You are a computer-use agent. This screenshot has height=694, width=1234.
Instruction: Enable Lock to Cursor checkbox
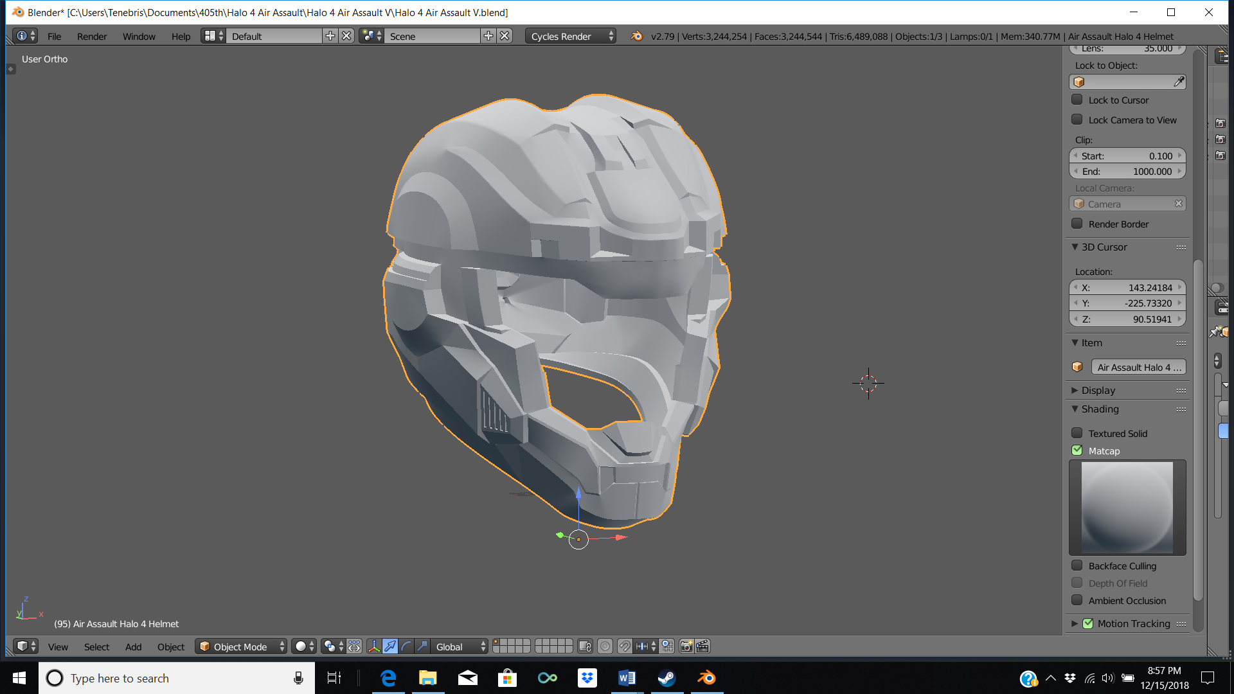click(x=1077, y=100)
